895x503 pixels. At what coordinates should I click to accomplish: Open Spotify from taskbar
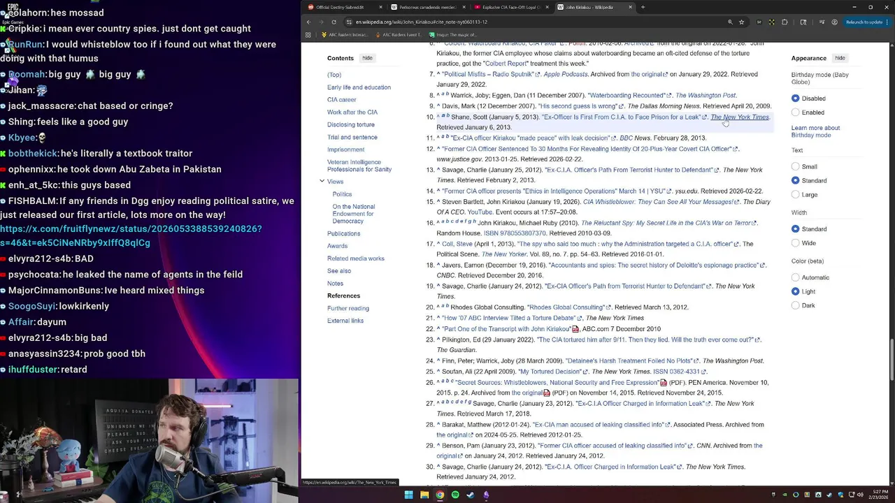[455, 495]
